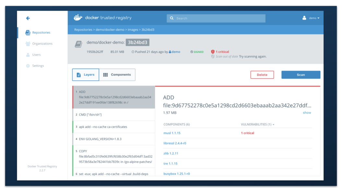This screenshot has height=190, width=342.
Task: Open Repositories in the sidebar
Action: pos(41,32)
